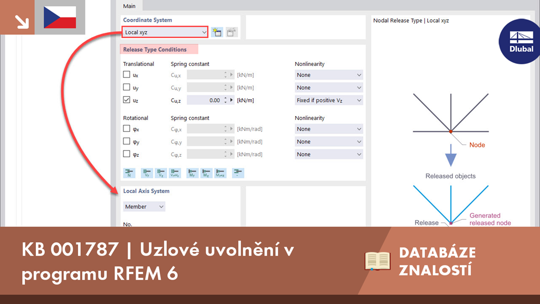Click the 'Release' label in diagram
The height and width of the screenshot is (304, 540).
coord(427,223)
